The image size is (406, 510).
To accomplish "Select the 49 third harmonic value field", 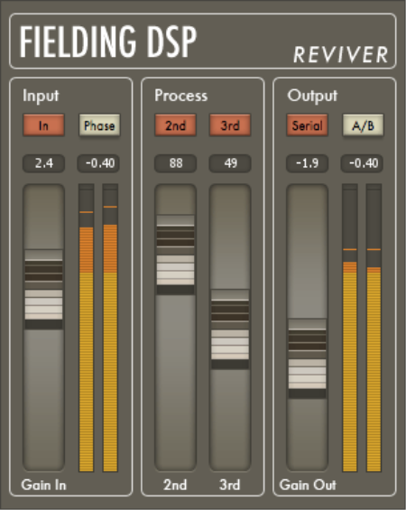I will tap(230, 163).
